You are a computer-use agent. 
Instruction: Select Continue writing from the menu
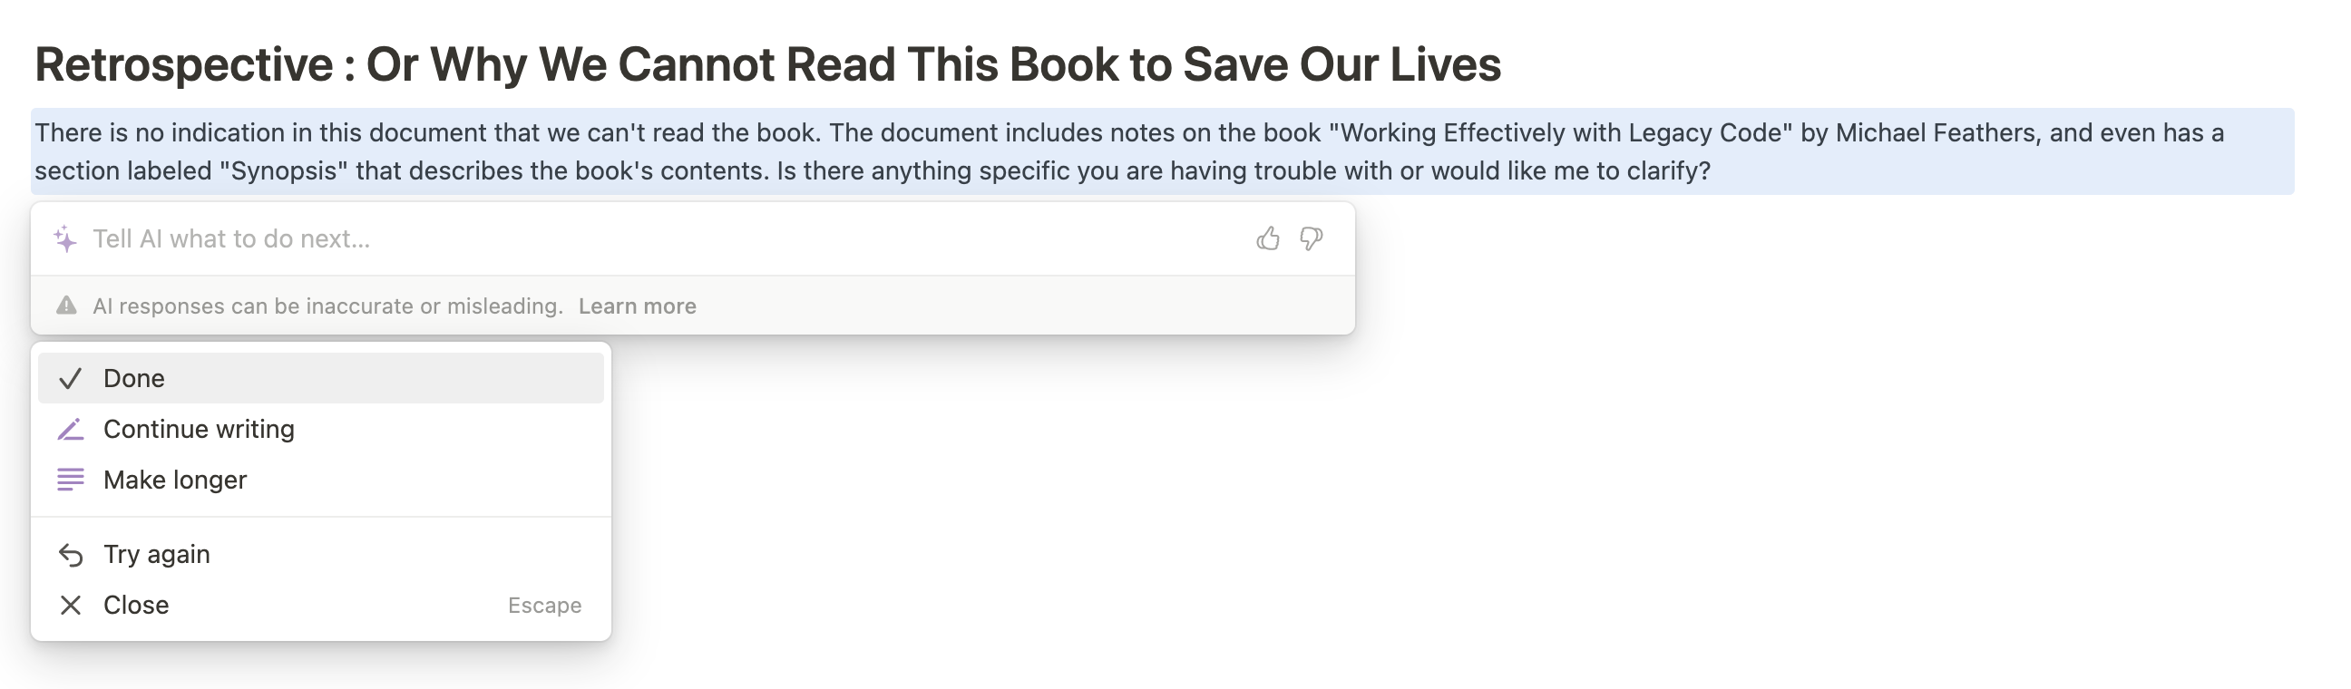(199, 429)
